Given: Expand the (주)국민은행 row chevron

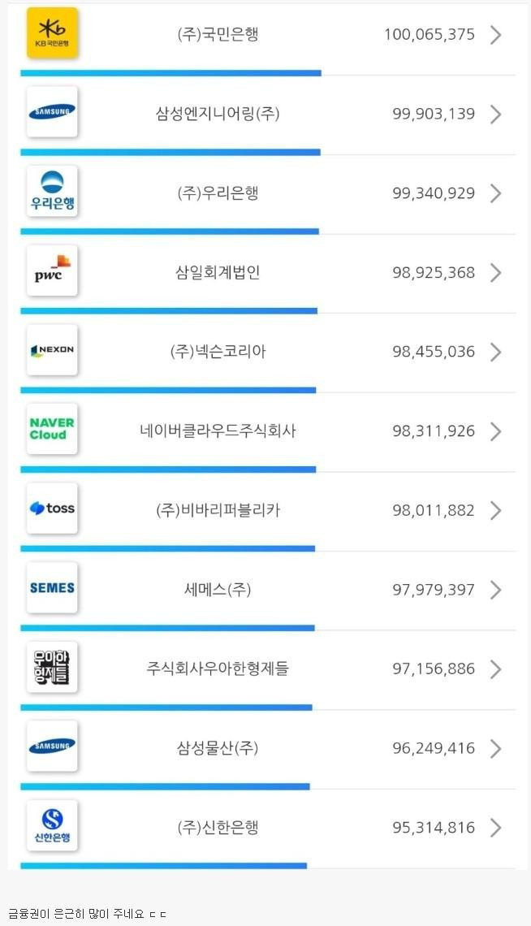Looking at the screenshot, I should (x=496, y=35).
